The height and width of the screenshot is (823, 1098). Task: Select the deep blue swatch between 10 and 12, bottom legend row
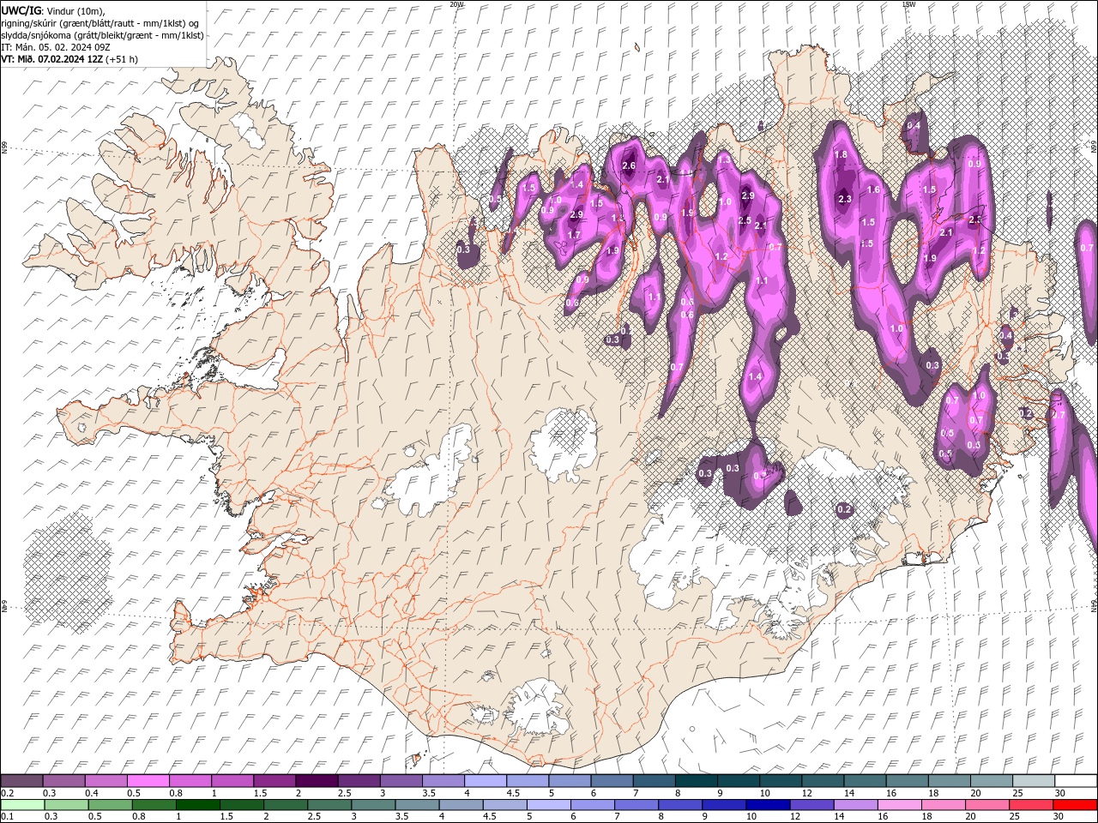click(768, 805)
